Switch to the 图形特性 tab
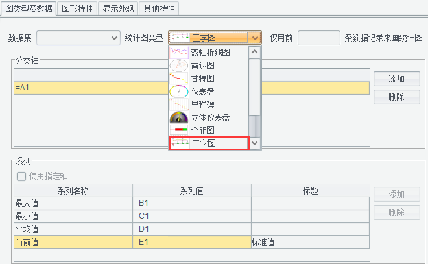This screenshot has width=428, height=264. coord(77,8)
